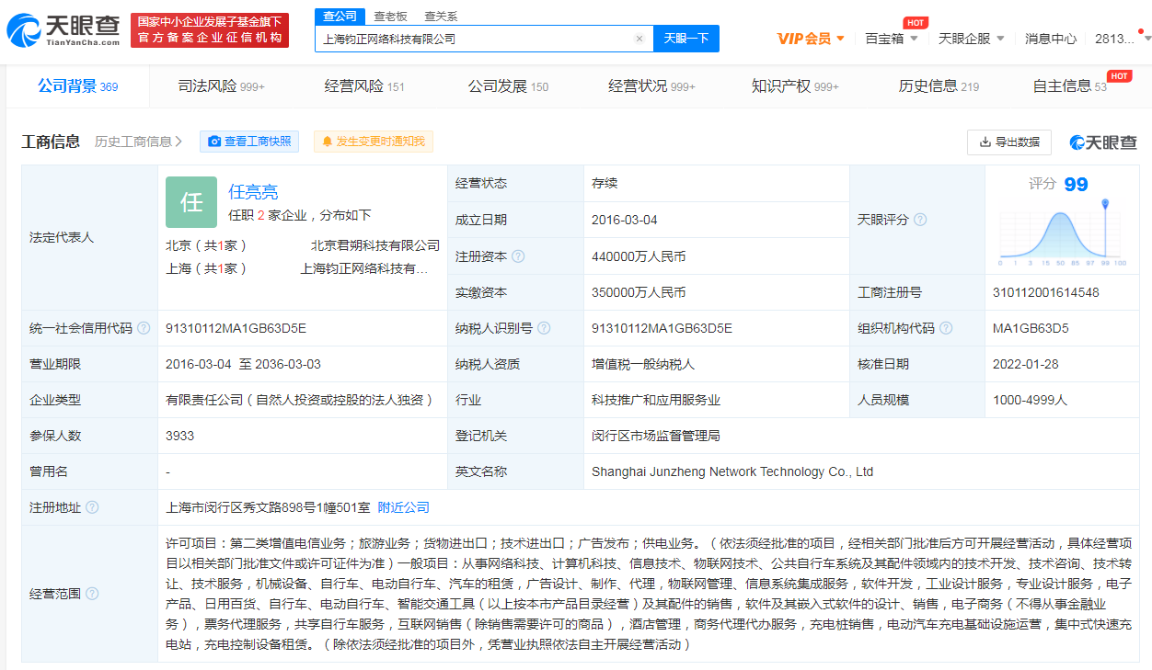Image resolution: width=1152 pixels, height=670 pixels.
Task: Open 上海钧正网络科技有... company link
Action: click(x=364, y=268)
